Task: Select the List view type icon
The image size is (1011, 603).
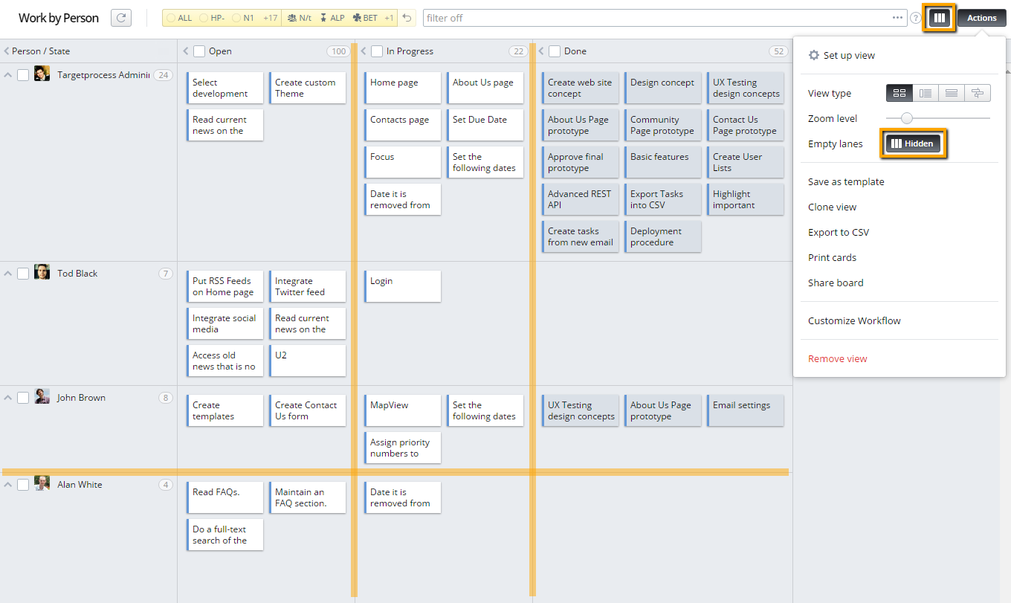Action: click(926, 92)
